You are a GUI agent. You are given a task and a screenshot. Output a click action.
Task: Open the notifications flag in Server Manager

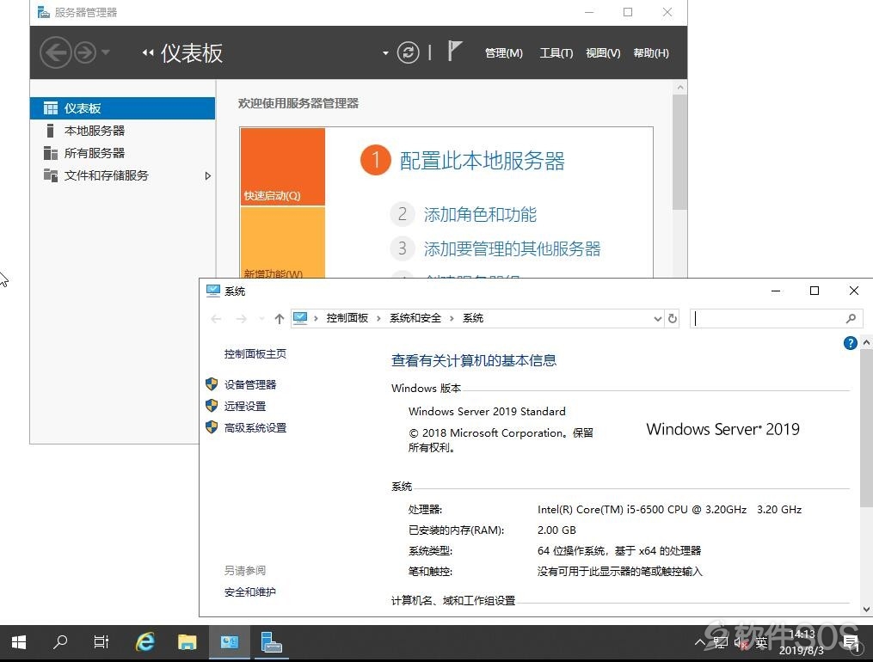click(x=455, y=52)
